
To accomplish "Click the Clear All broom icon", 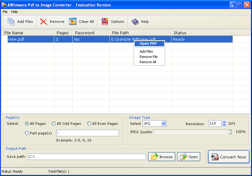I will point(73,22).
